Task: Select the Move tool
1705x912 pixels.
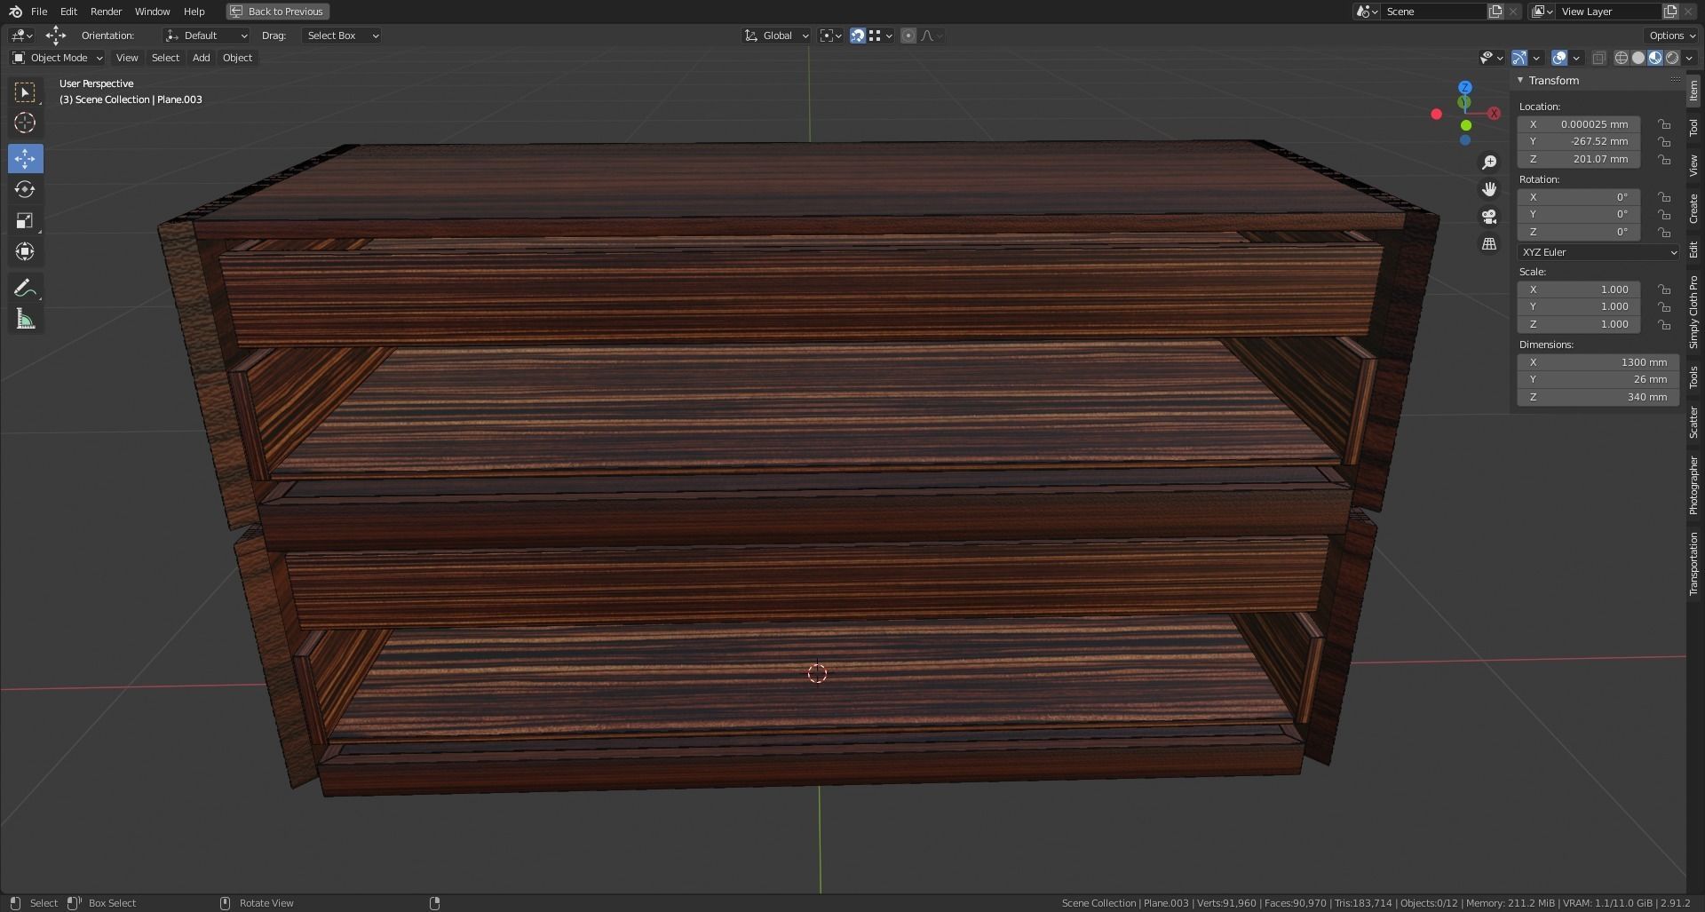Action: click(25, 159)
